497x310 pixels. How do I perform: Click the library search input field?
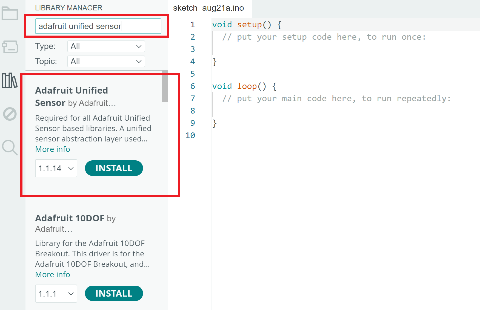[98, 26]
